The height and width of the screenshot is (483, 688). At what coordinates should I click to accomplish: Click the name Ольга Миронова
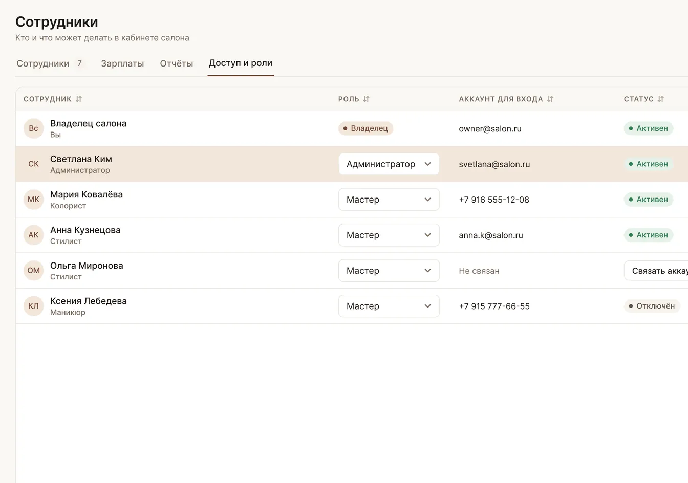click(x=87, y=266)
